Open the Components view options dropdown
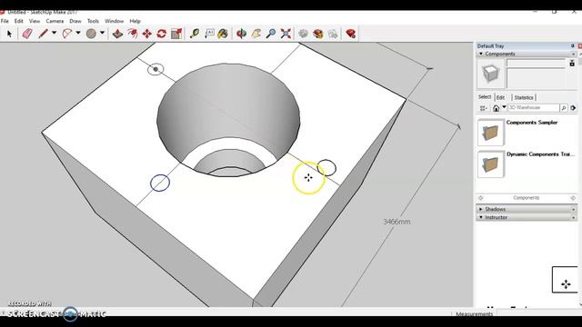582x327 pixels. click(483, 108)
